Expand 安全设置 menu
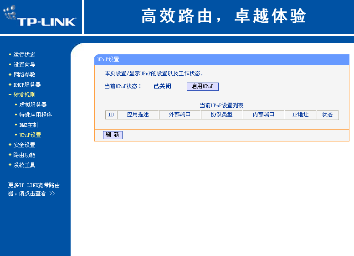354x256 pixels. (x=24, y=145)
